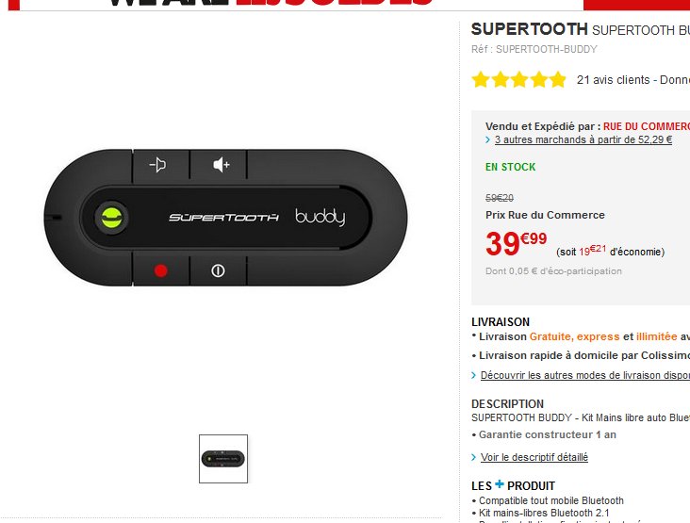Open Voir le descriptif détaillé link

point(534,457)
